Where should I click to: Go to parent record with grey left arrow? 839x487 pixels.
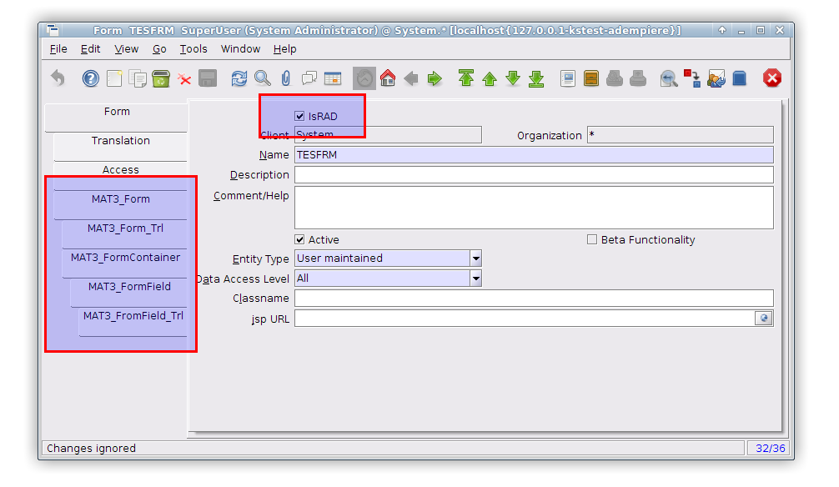[411, 78]
